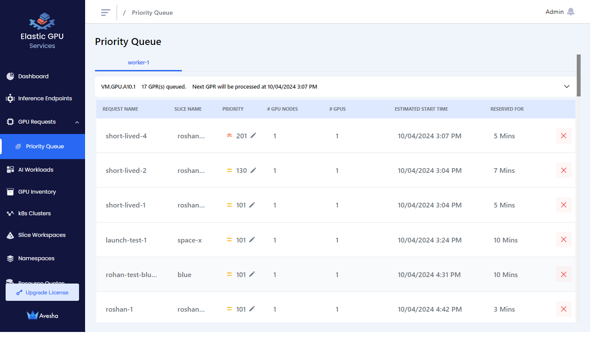Select Priority Queue in the sidebar
Screen dimensions: 594x338
[42, 147]
